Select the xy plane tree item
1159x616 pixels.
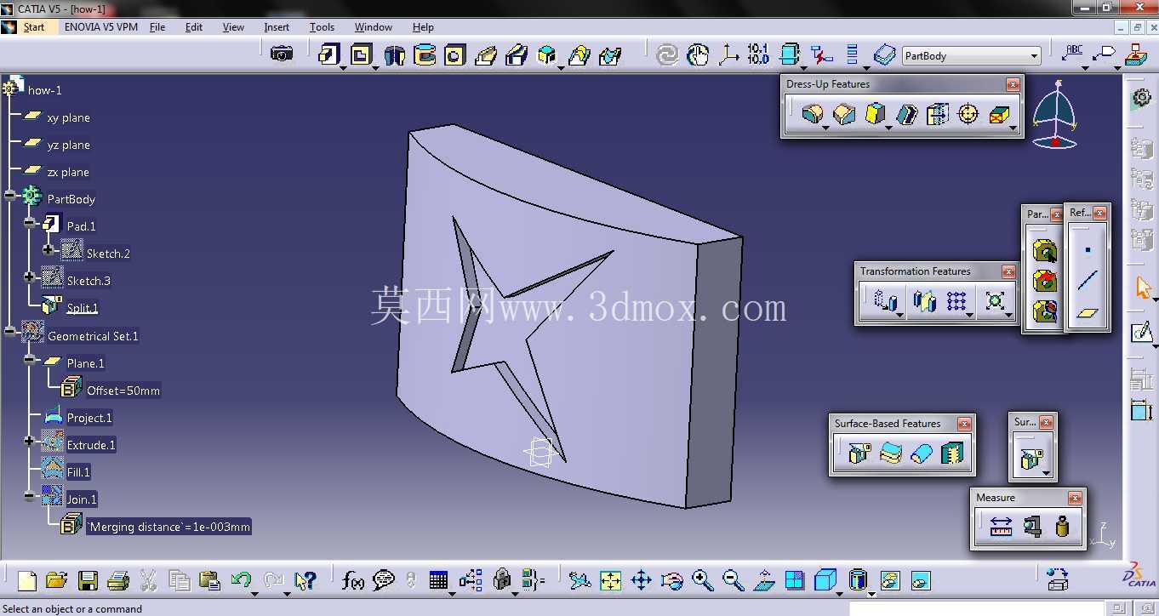coord(68,117)
